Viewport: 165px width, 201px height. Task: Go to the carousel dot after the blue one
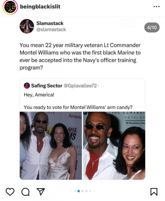click(82, 191)
